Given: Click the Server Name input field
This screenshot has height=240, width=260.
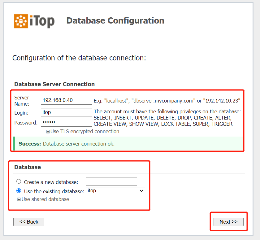Looking at the screenshot, I should [x=67, y=100].
